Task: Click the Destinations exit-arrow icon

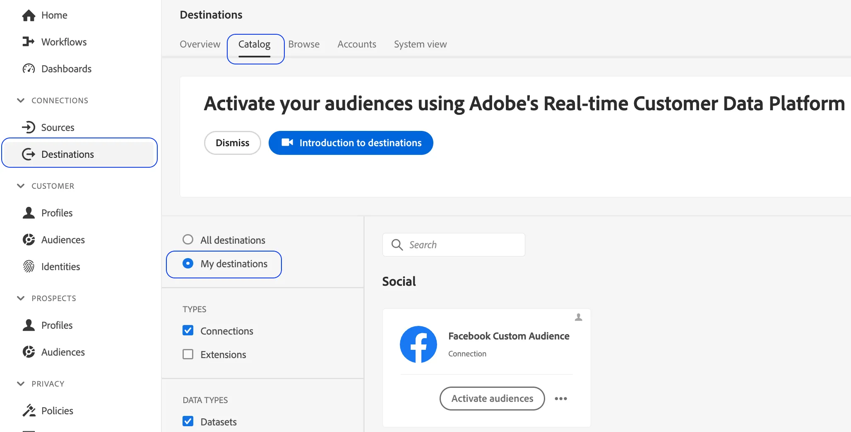Action: click(29, 154)
